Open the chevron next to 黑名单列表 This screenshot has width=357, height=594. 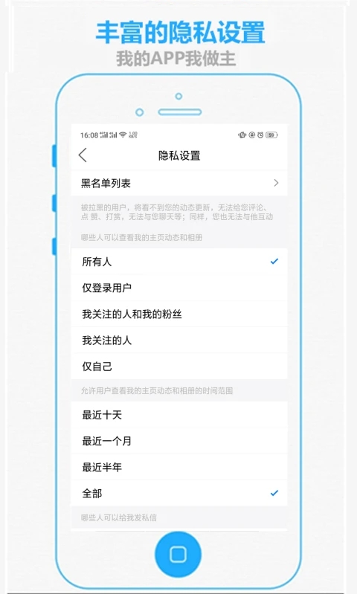[276, 183]
